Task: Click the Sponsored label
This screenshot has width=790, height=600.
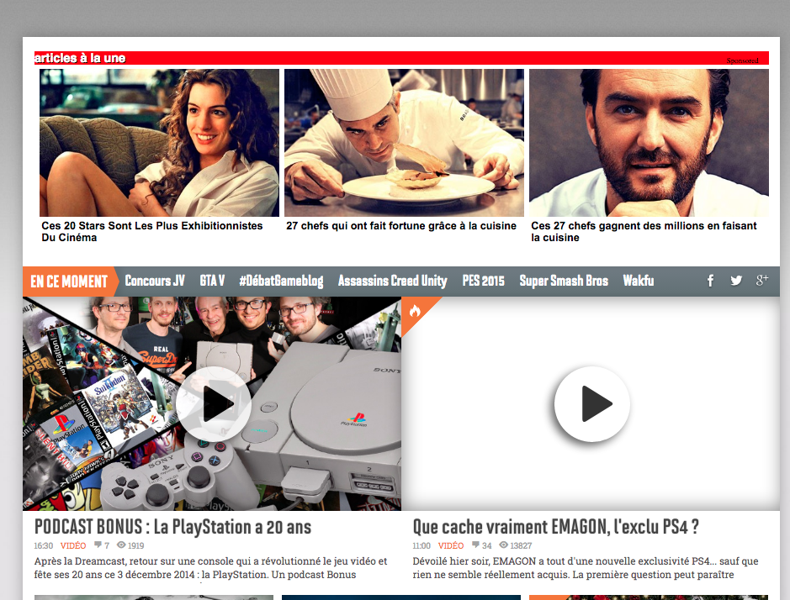Action: click(742, 61)
